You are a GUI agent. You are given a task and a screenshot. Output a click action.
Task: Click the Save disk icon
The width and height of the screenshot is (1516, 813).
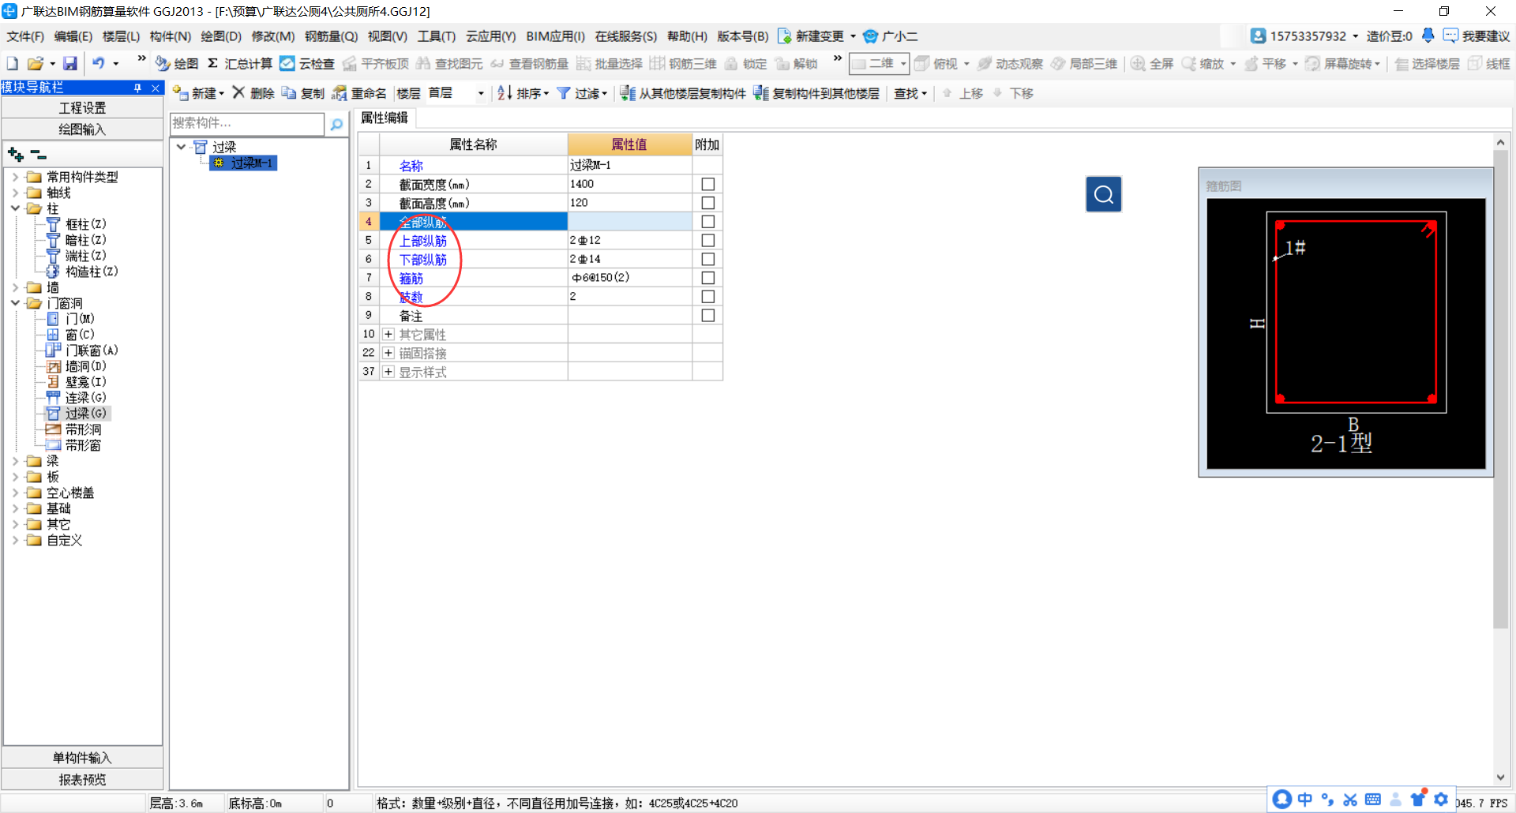tap(70, 63)
